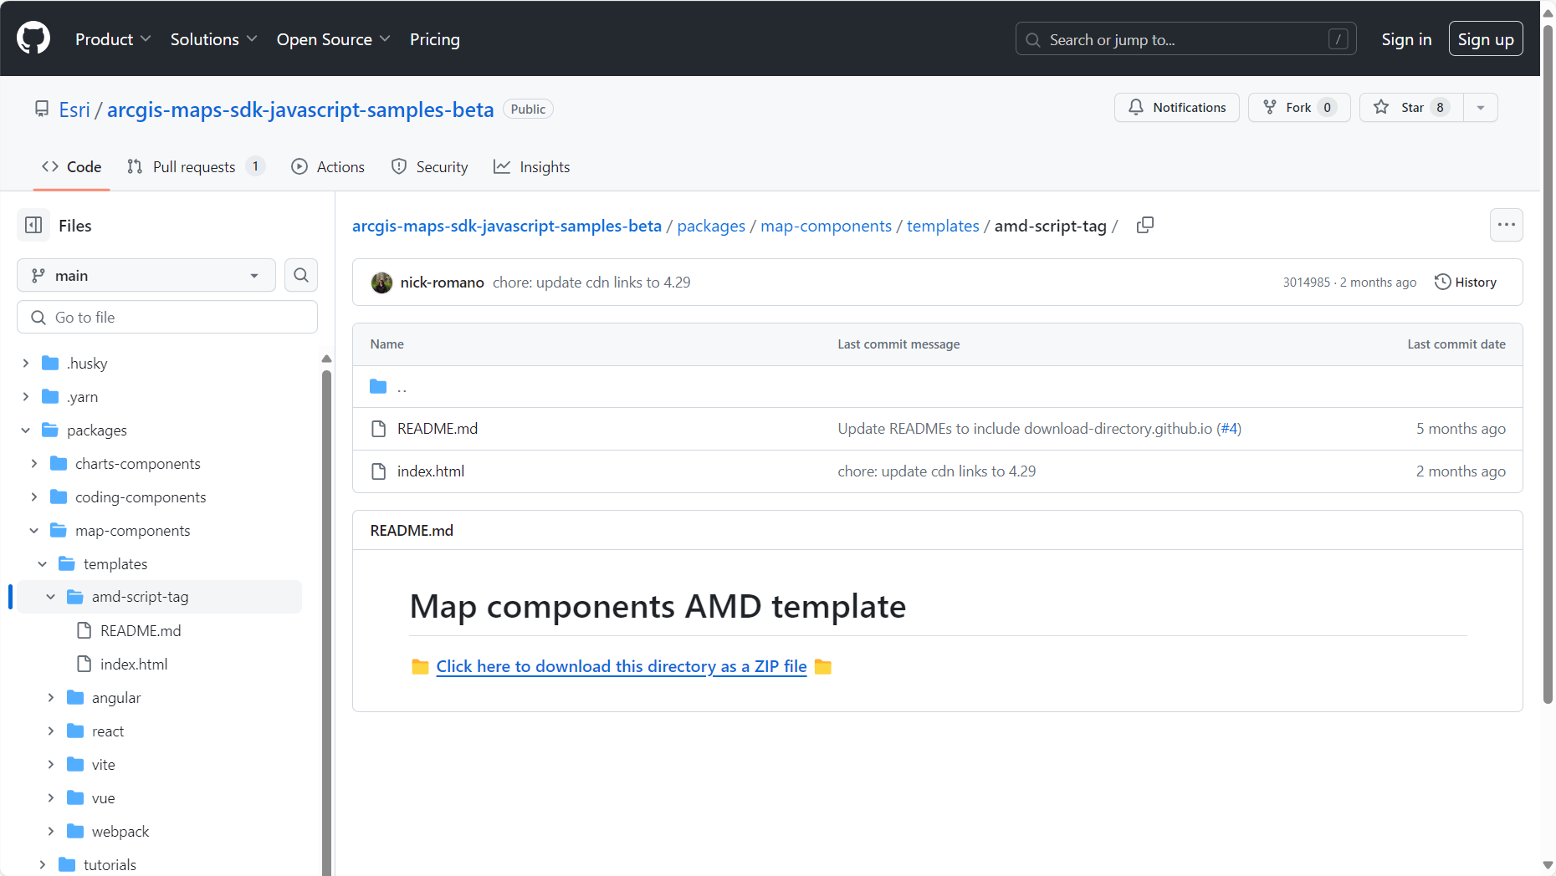Switch to the Actions tab
This screenshot has height=876, width=1556.
328,166
